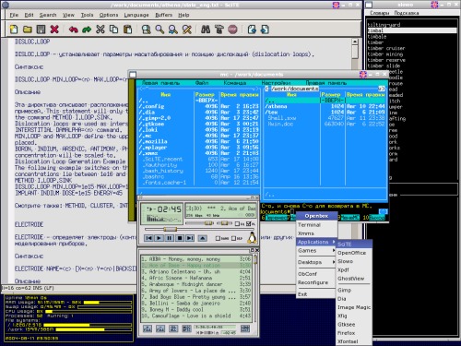Screen dimensions: 461x346
Task: Click the binoculars icon in SciTE toolbar
Action: (x=206, y=30)
